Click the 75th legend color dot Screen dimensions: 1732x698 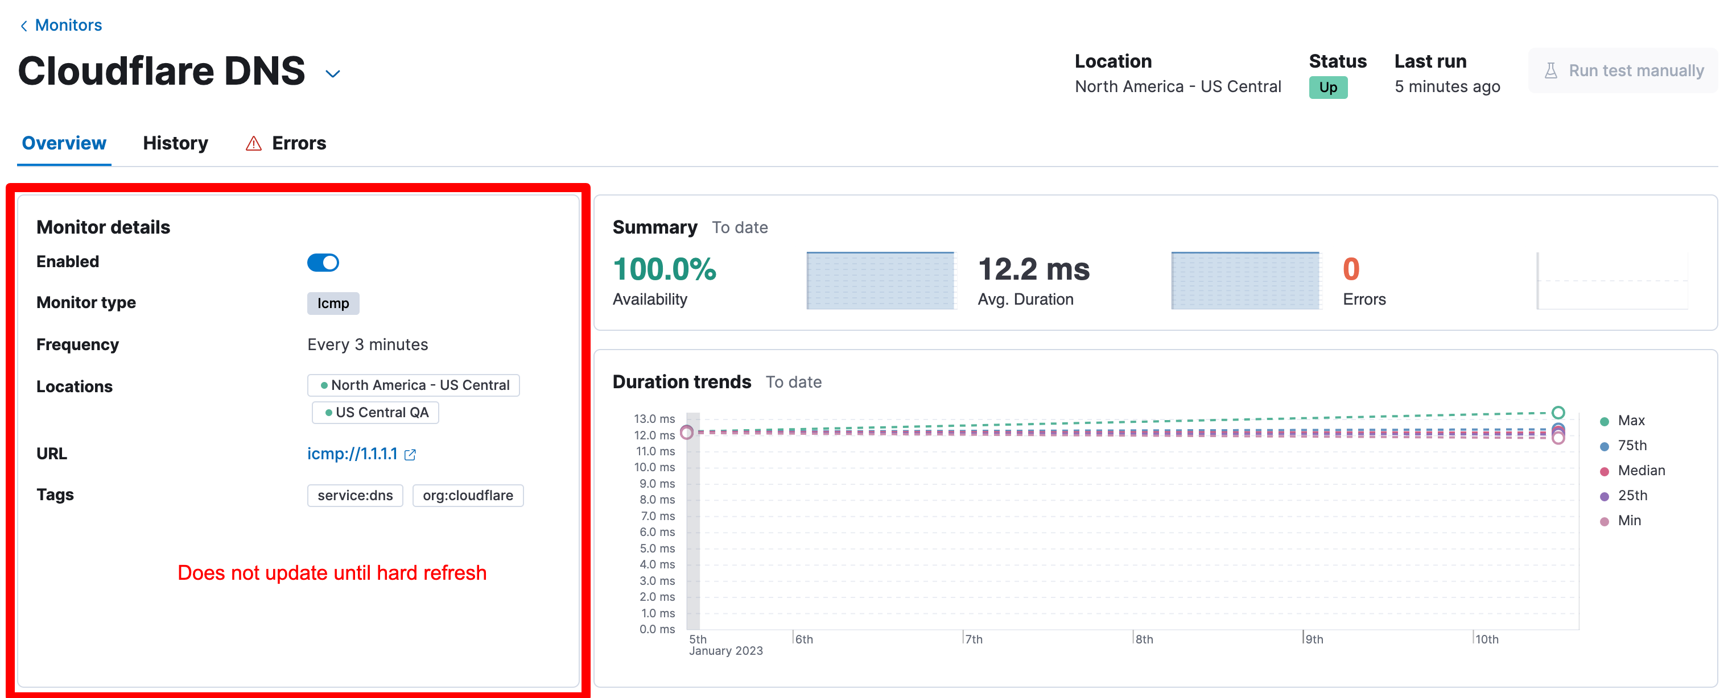(1604, 446)
